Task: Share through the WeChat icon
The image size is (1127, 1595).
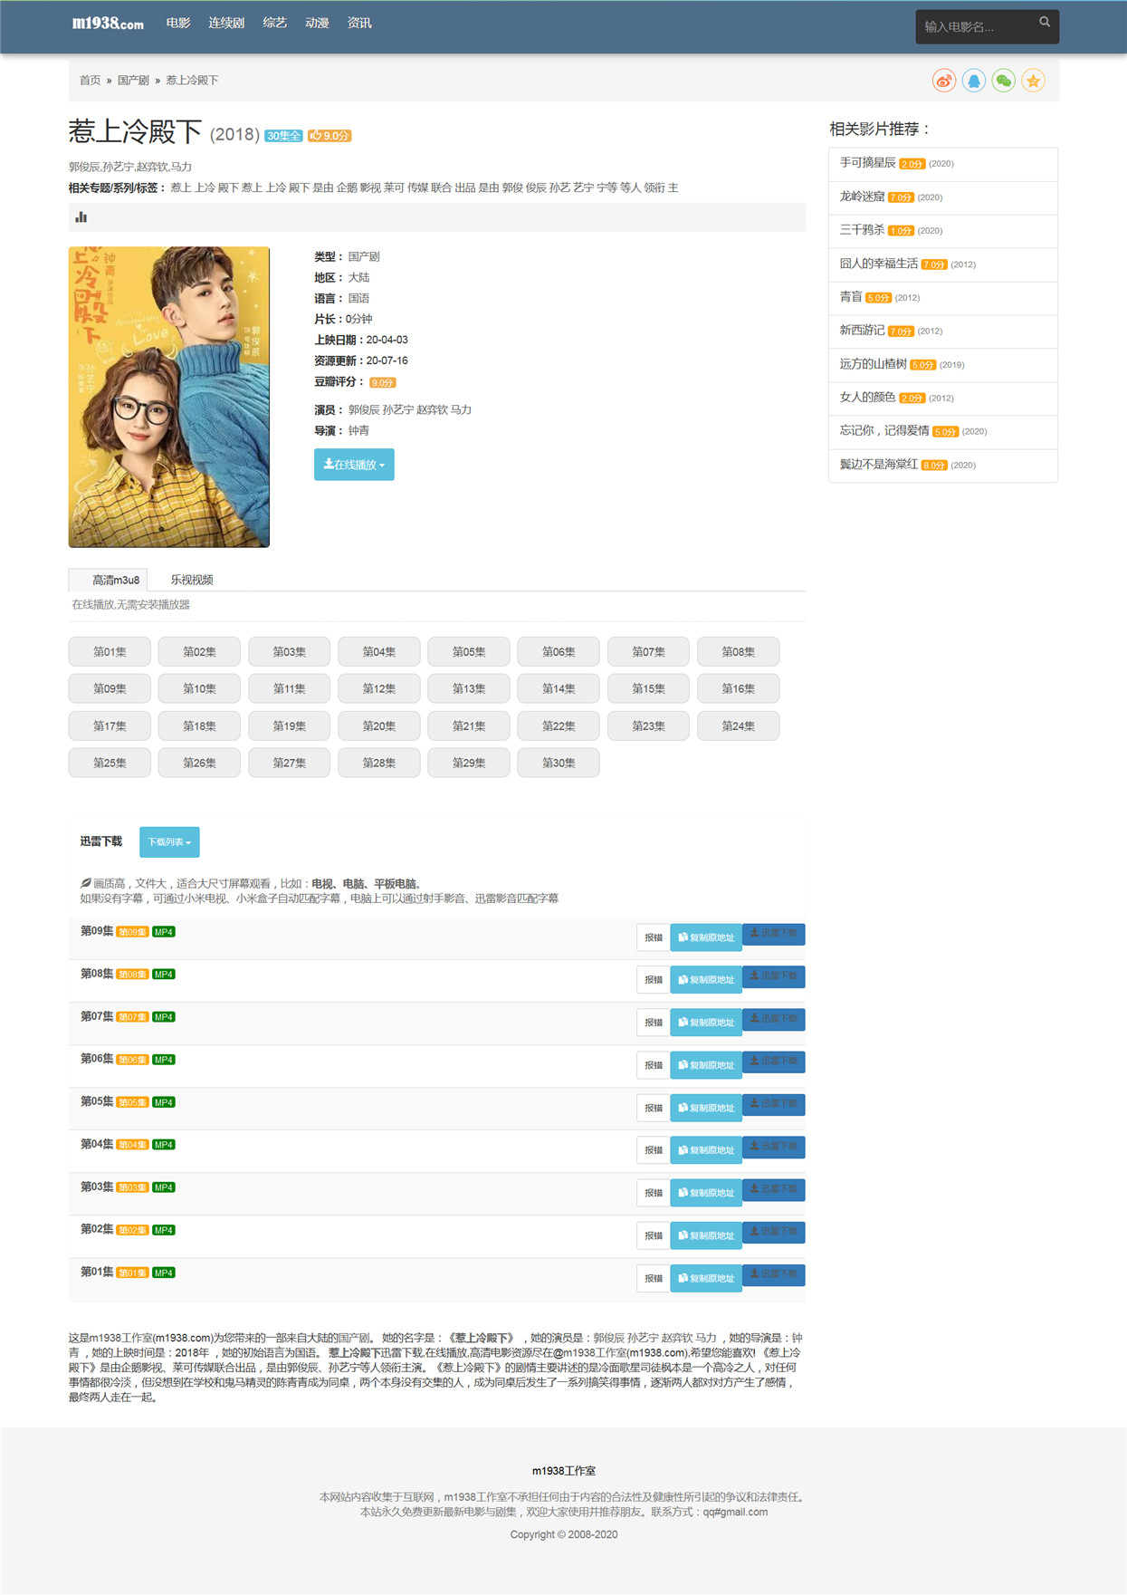Action: point(1004,81)
